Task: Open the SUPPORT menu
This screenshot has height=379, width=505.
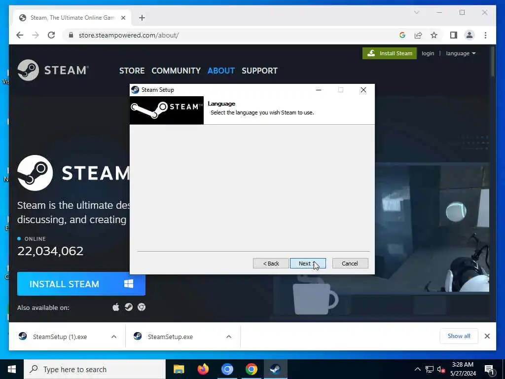Action: (x=259, y=71)
